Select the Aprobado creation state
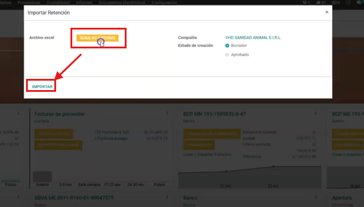This screenshot has width=364, height=207. pyautogui.click(x=228, y=55)
